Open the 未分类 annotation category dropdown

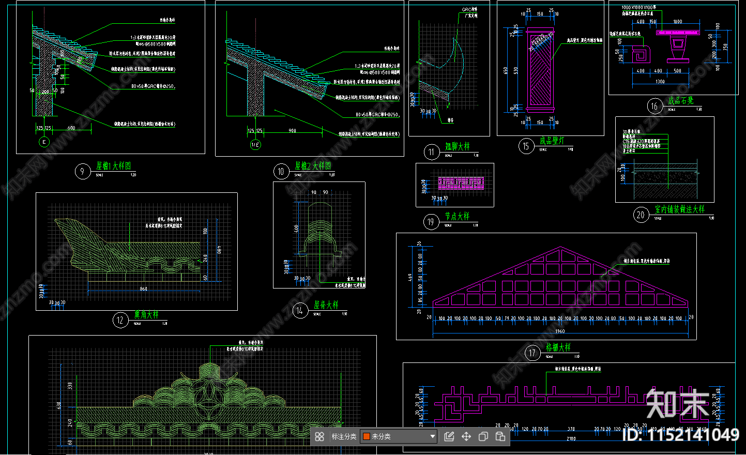click(x=399, y=437)
